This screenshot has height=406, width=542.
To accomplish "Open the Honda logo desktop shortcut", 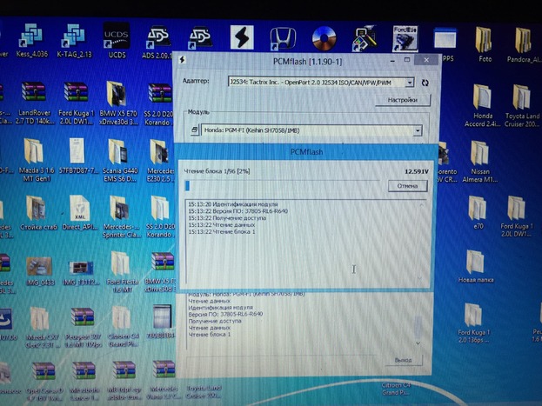I will click(282, 37).
